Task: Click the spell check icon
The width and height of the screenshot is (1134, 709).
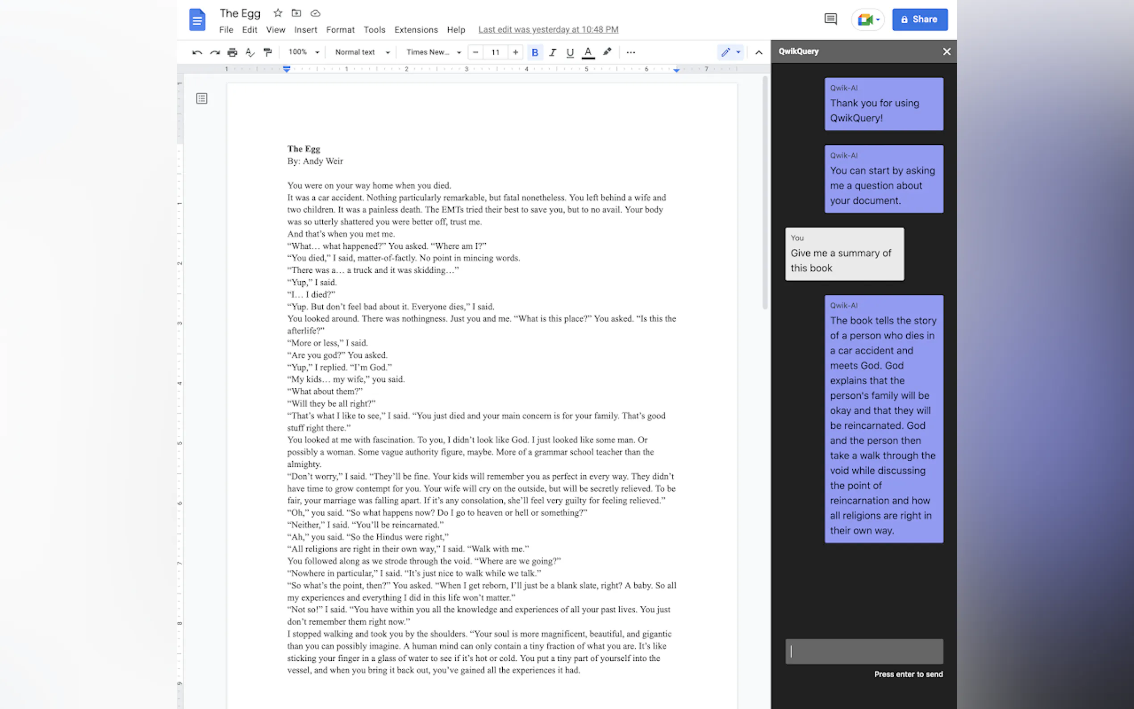Action: coord(250,52)
